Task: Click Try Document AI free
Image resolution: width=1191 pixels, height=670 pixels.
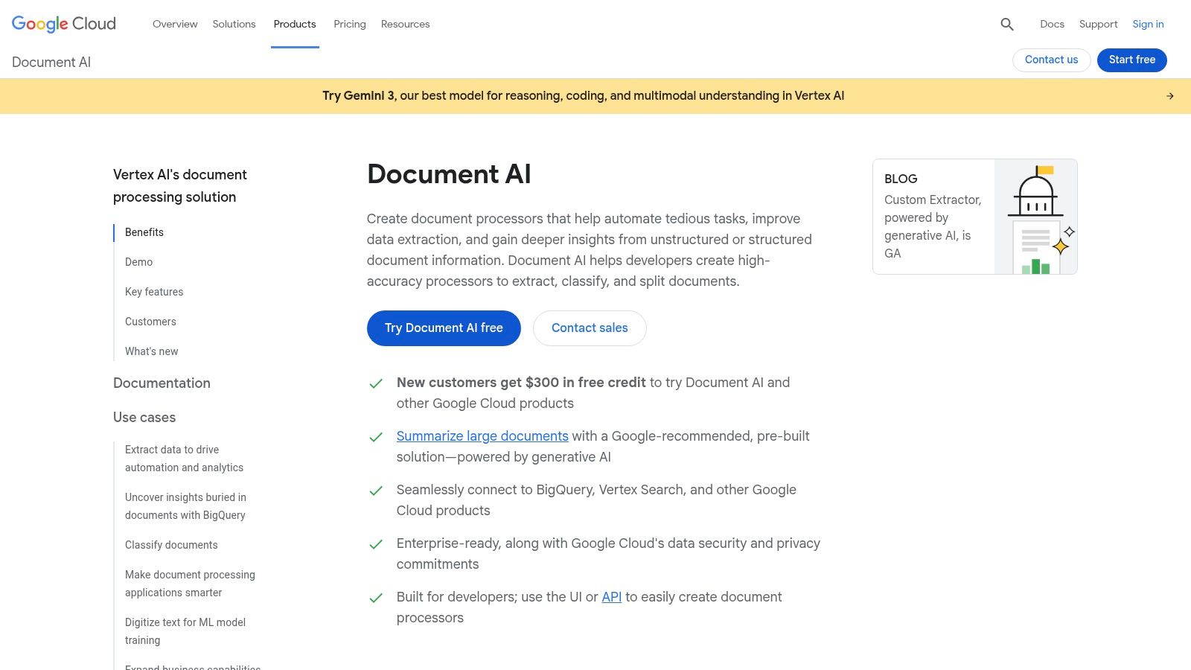Action: 444,328
